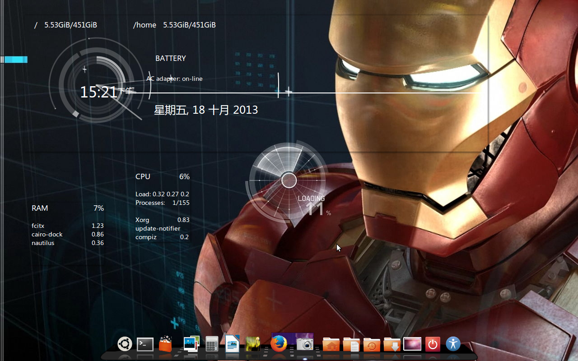Open the Downloads folder with arrow
578x361 pixels.
pos(392,344)
